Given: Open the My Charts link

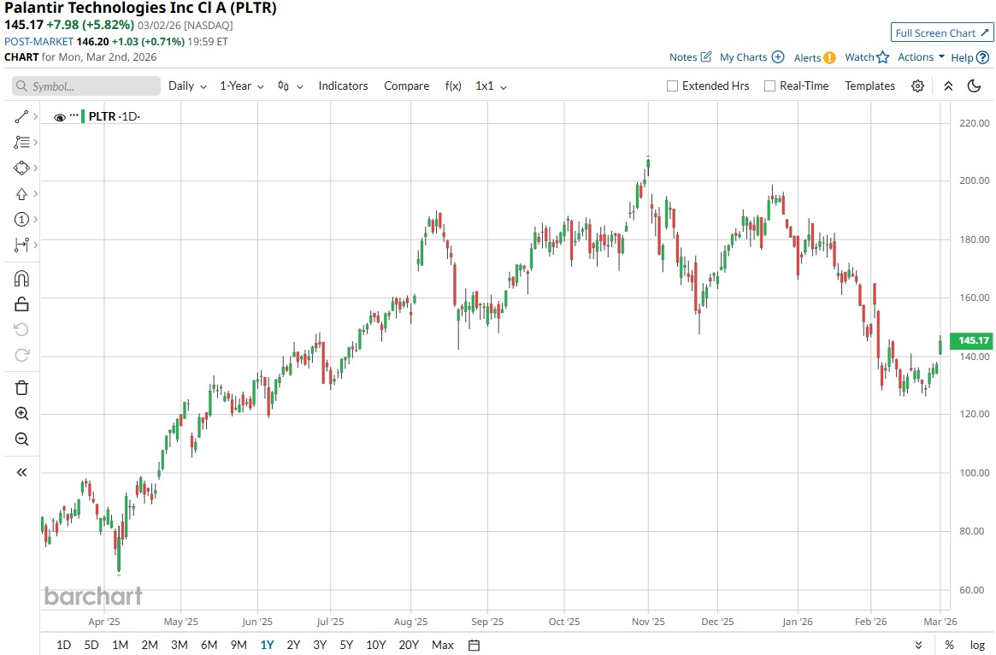Looking at the screenshot, I should (751, 57).
